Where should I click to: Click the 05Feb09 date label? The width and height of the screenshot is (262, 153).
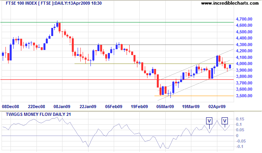tap(114, 107)
